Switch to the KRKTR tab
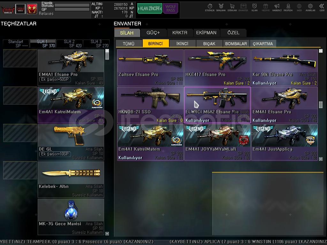 point(180,33)
